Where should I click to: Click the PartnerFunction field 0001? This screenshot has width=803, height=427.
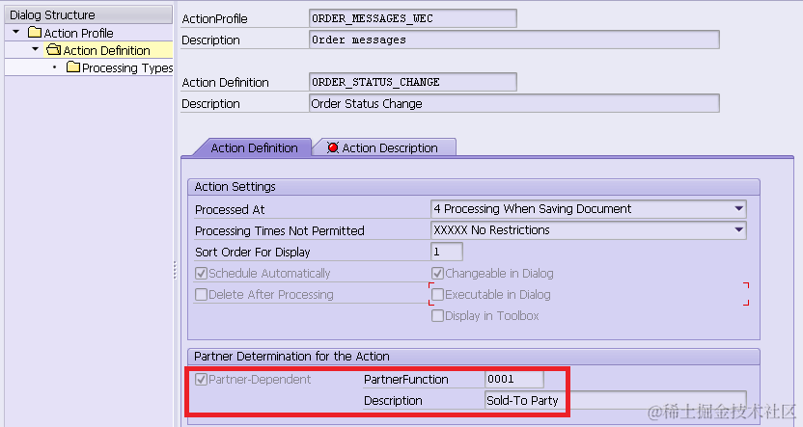click(514, 379)
